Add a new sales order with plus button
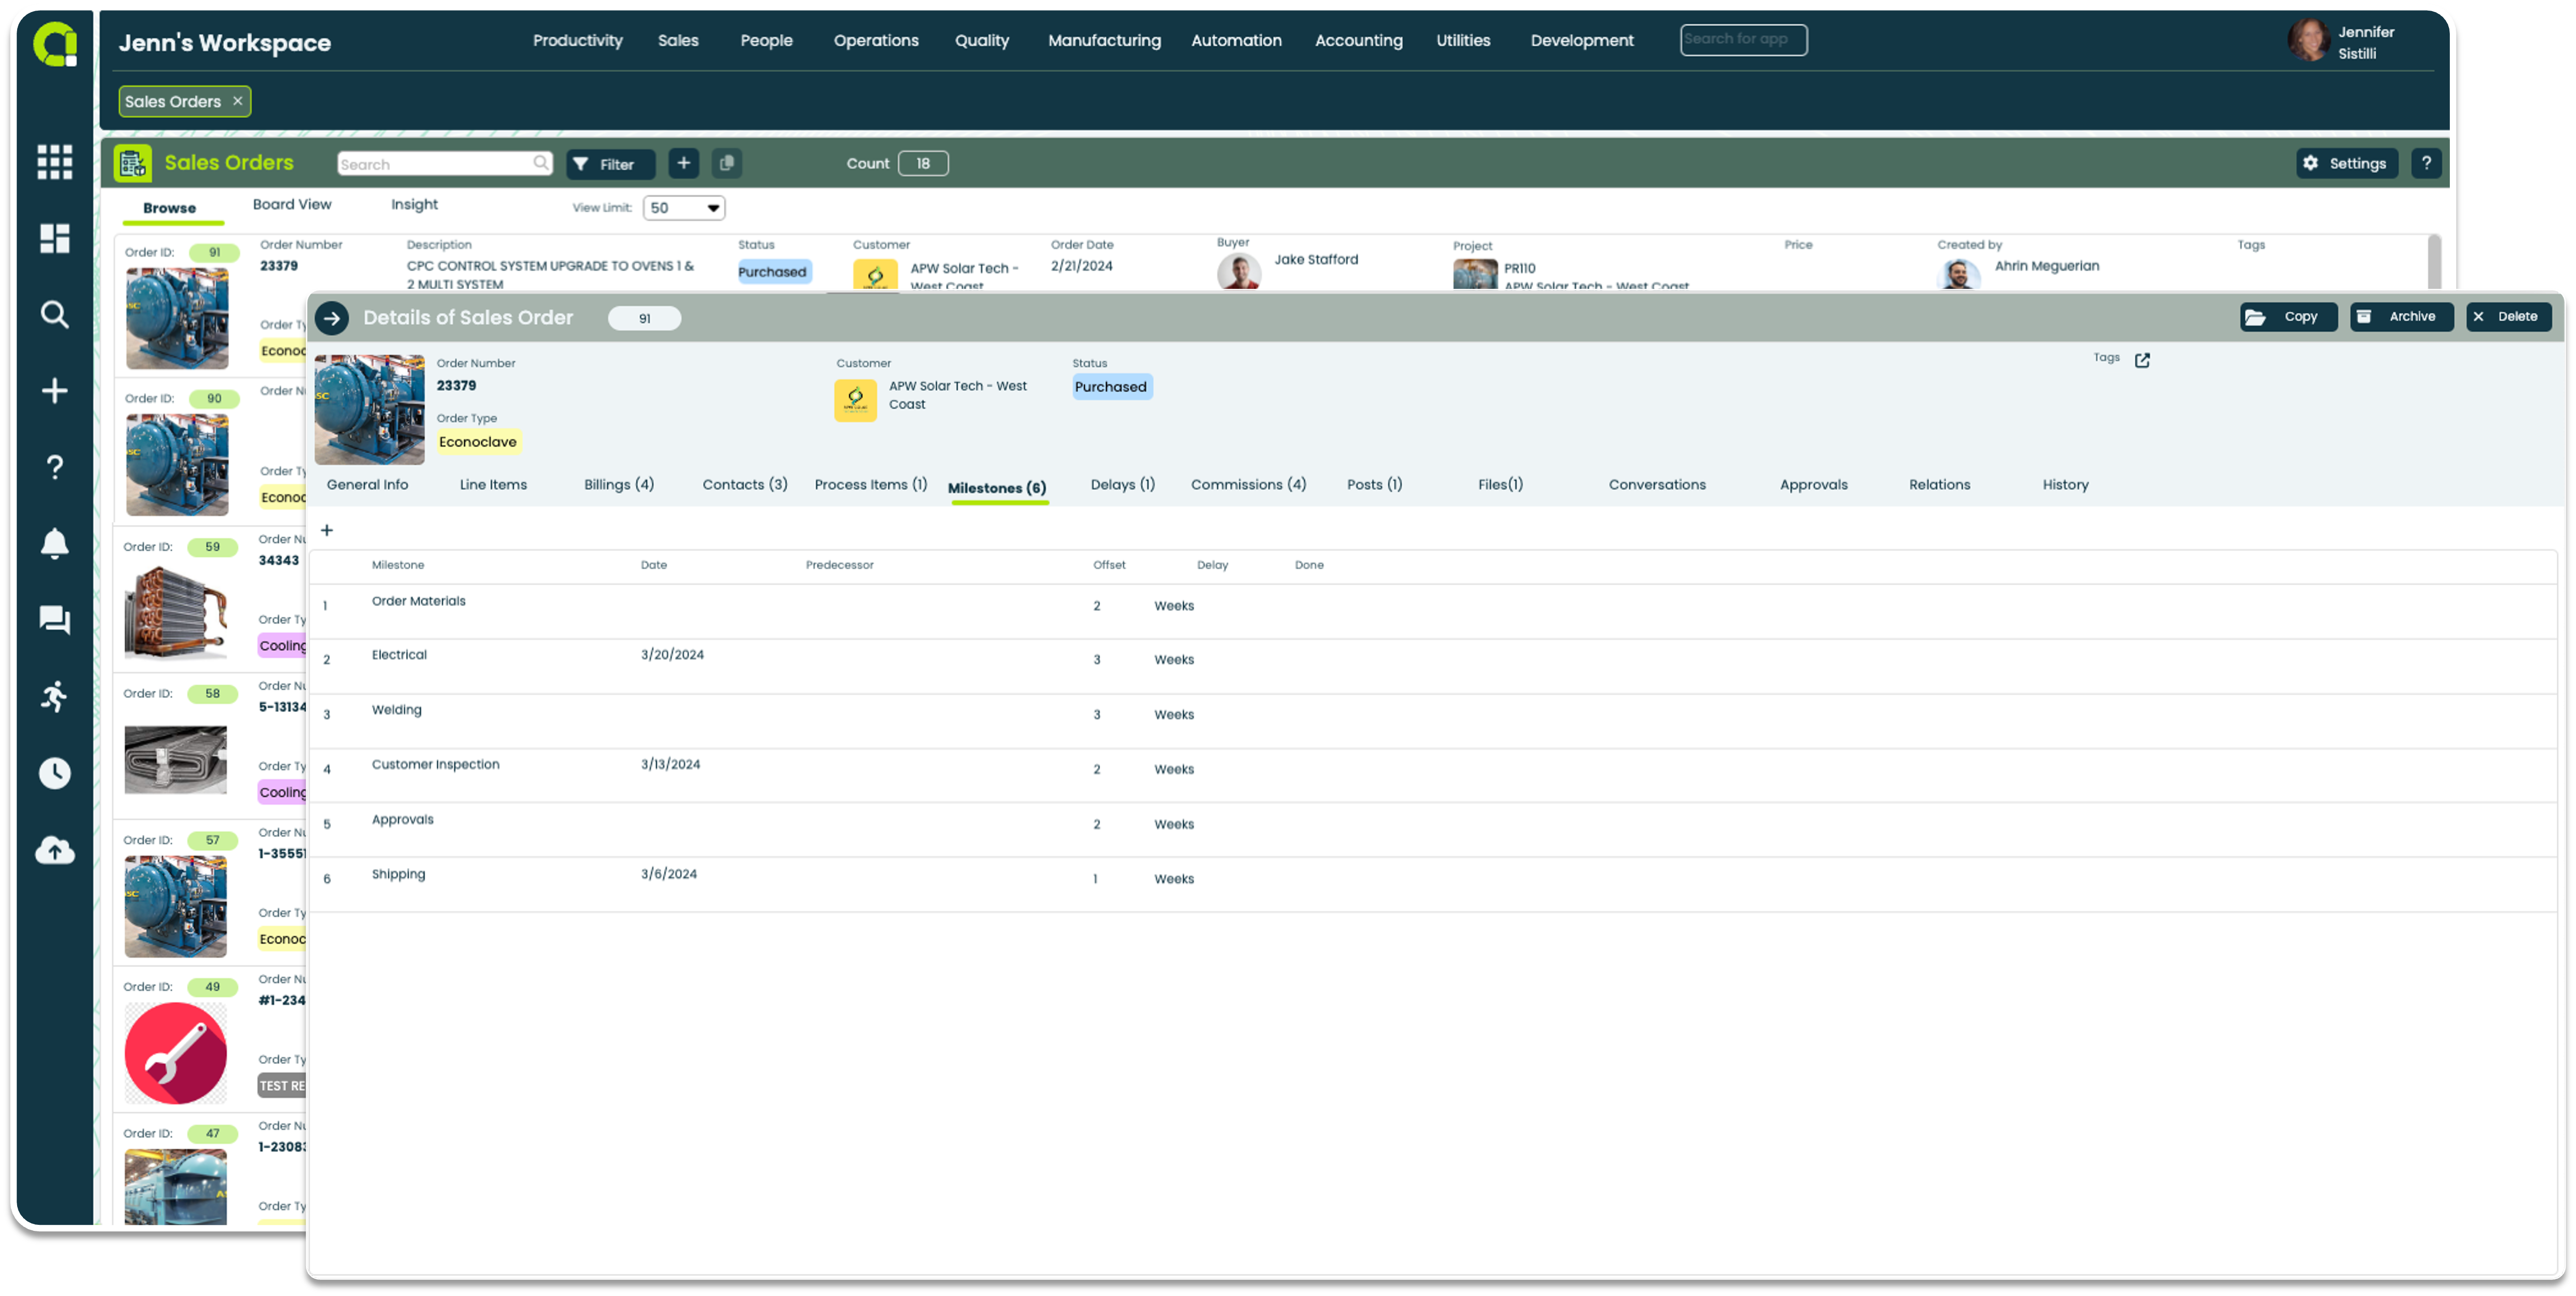The image size is (2576, 1296). [683, 163]
